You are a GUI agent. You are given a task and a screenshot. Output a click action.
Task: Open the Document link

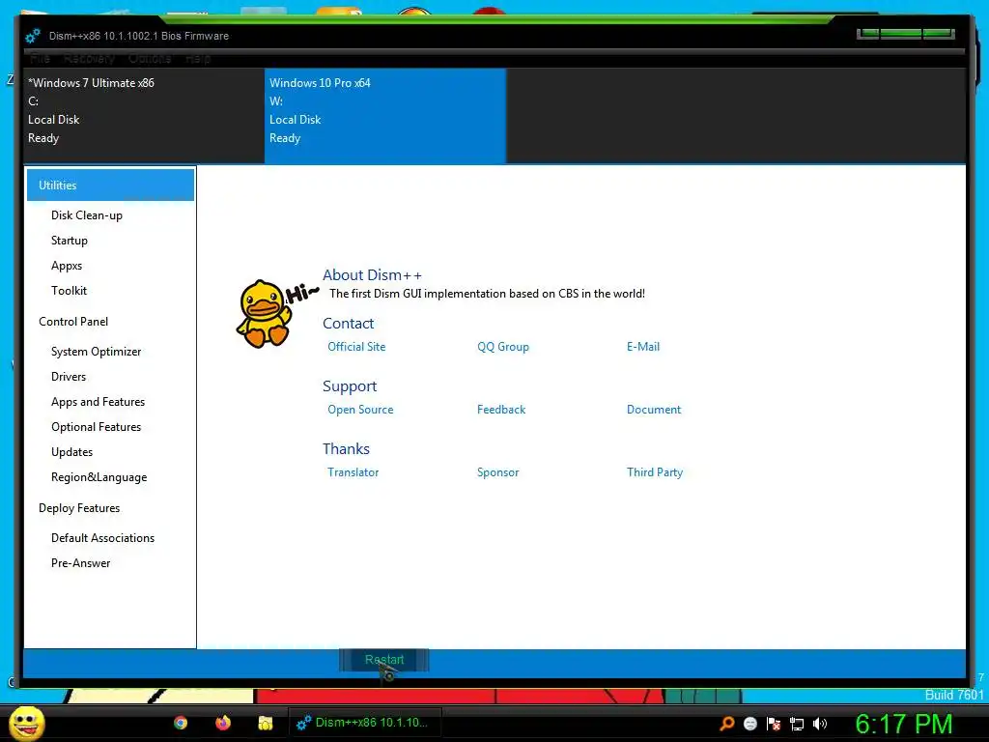[x=654, y=410]
